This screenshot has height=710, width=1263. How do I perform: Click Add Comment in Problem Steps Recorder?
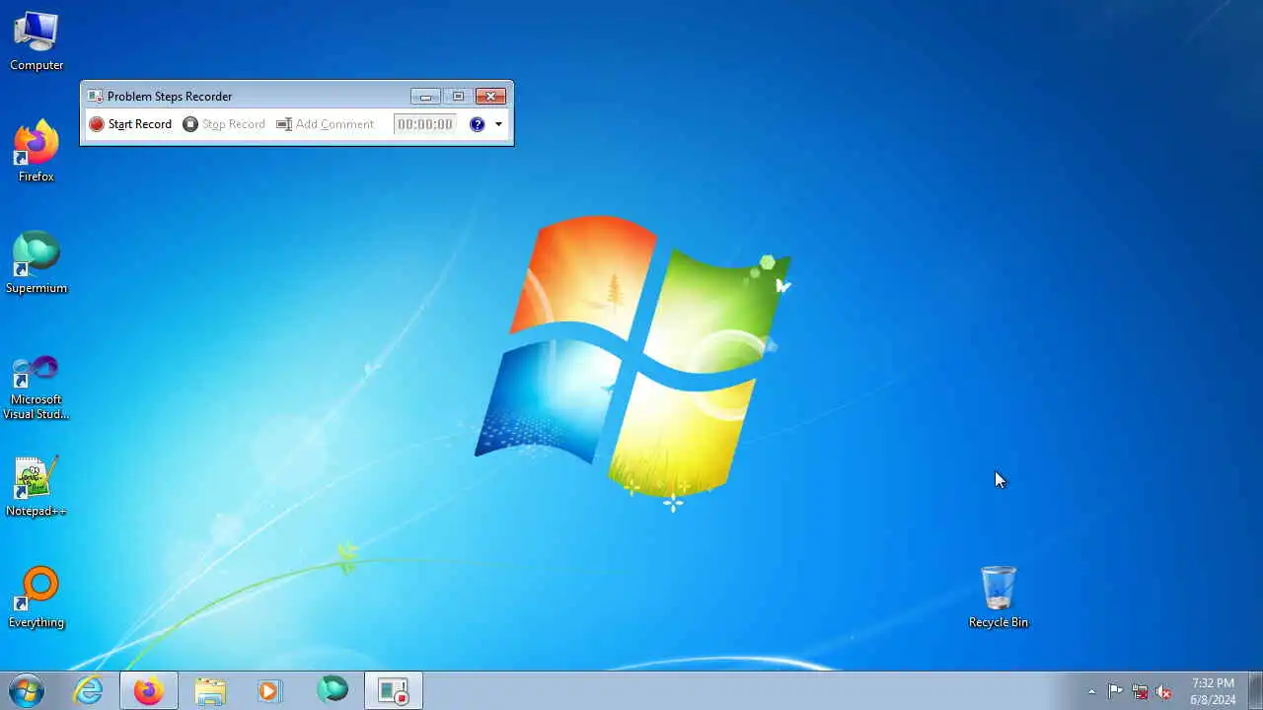[325, 124]
